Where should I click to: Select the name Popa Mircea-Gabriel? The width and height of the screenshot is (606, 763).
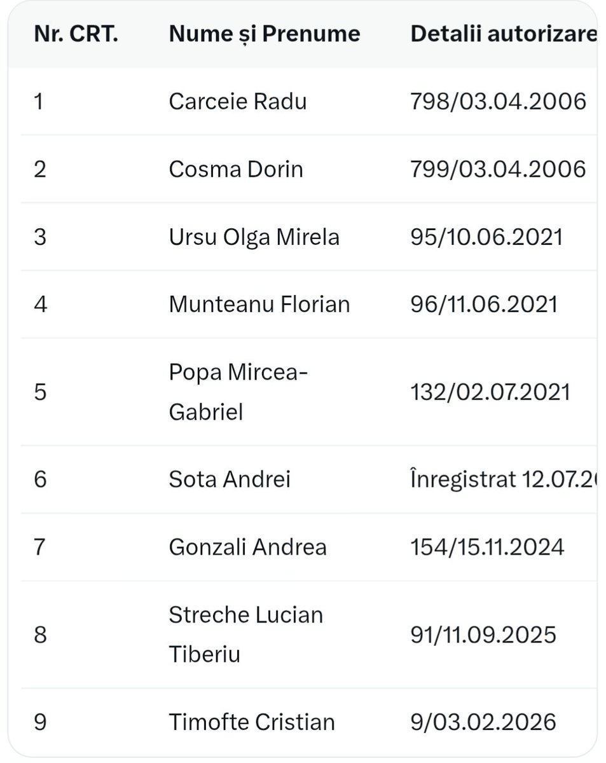point(238,392)
